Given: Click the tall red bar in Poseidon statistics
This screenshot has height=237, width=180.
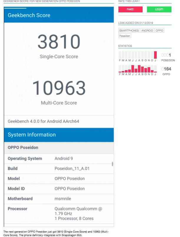Looking at the screenshot, I should [156, 55].
